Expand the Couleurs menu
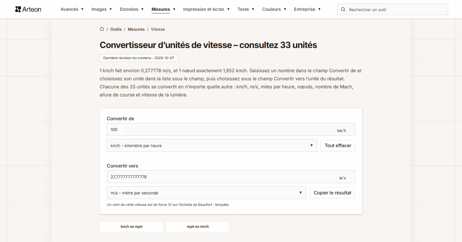This screenshot has height=242, width=462. click(x=274, y=9)
